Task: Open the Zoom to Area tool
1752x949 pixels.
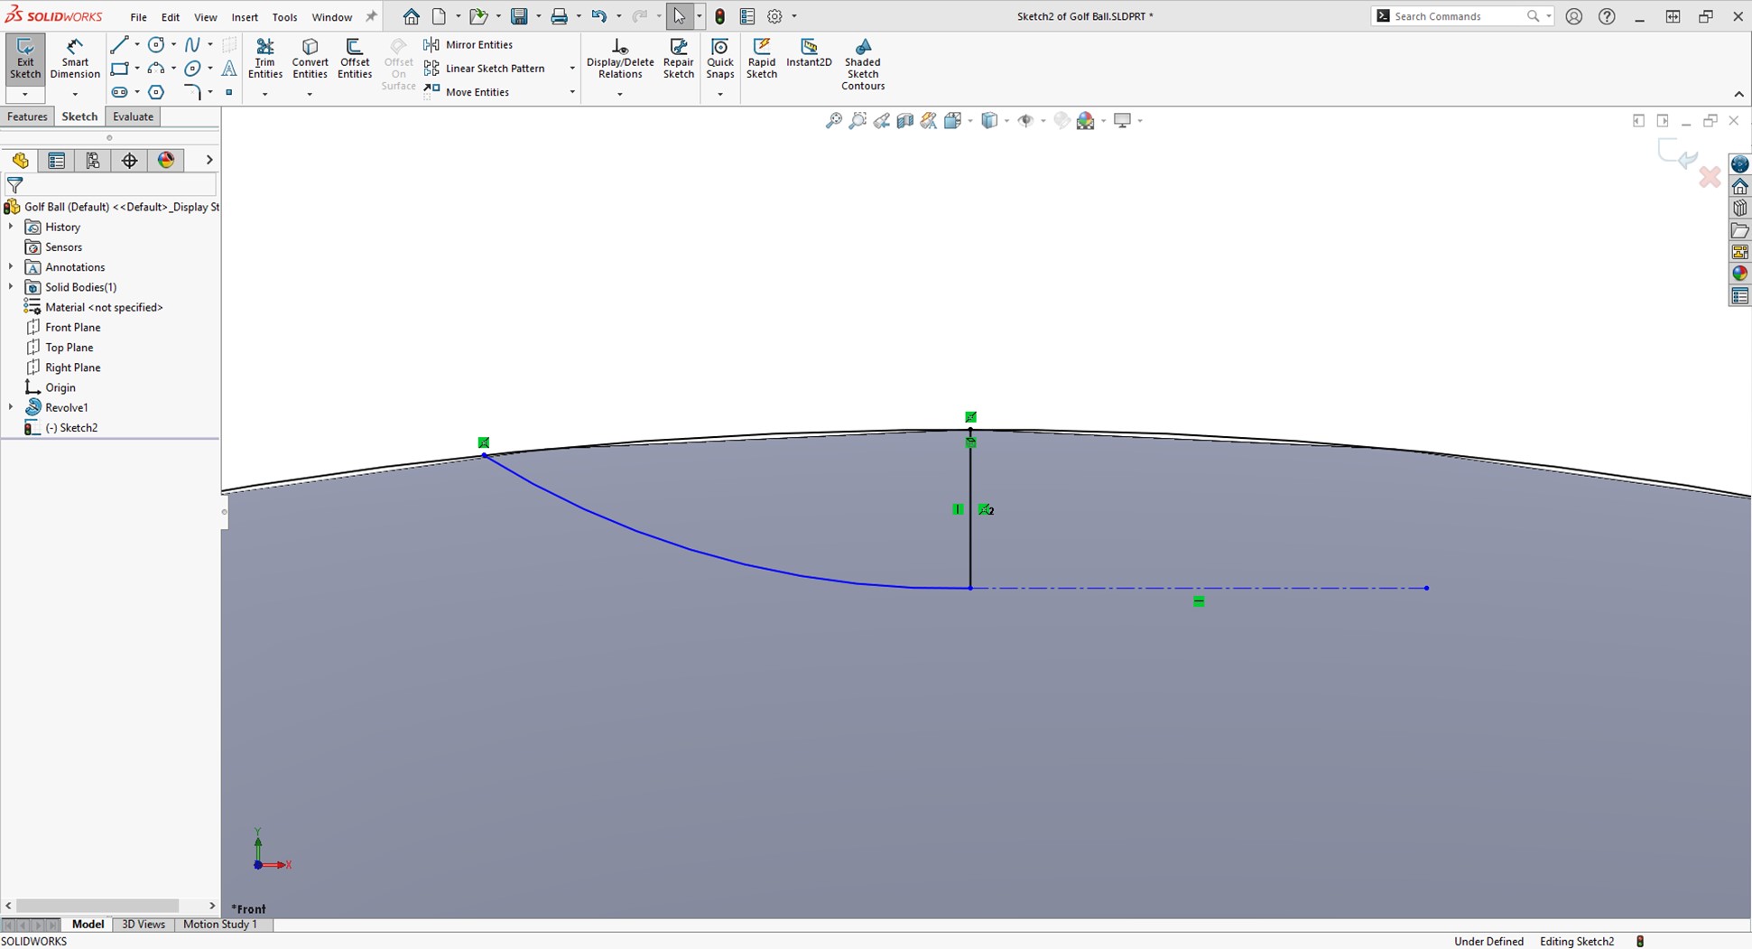Action: 857,120
